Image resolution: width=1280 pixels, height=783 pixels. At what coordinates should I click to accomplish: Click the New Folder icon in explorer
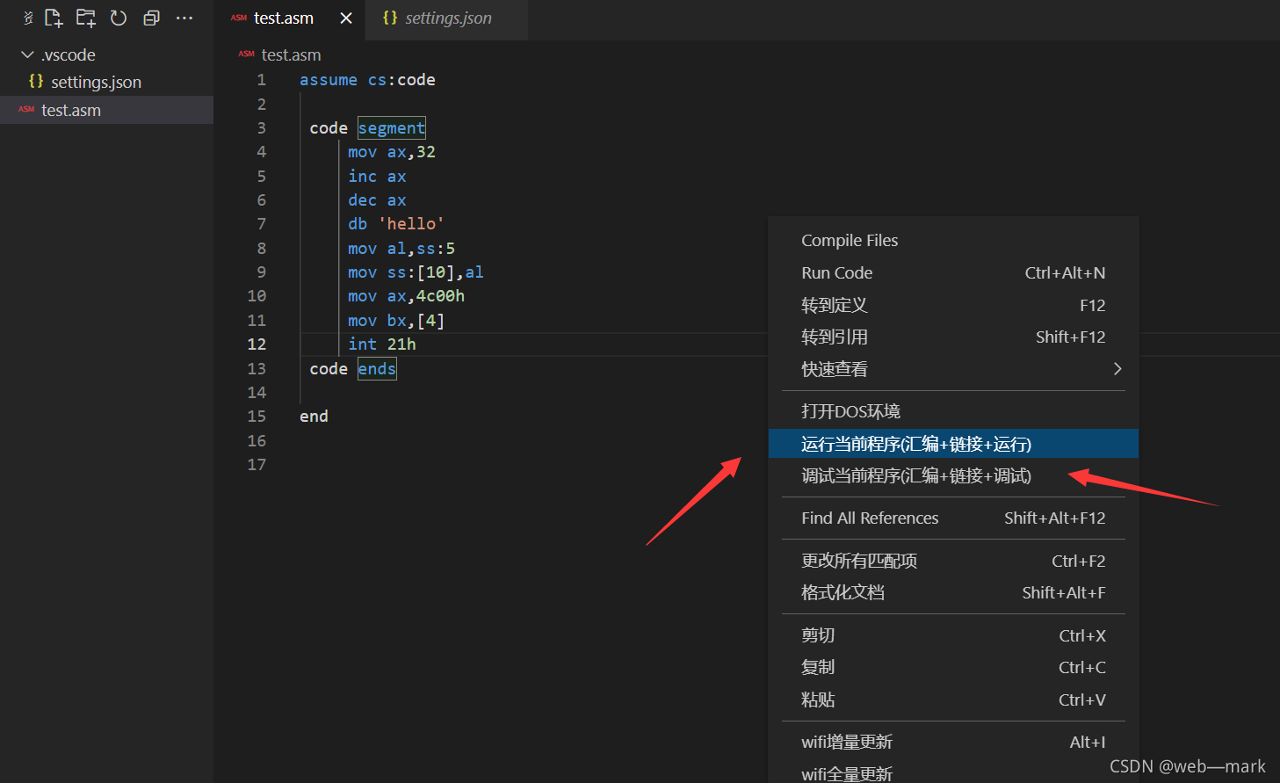(x=86, y=18)
